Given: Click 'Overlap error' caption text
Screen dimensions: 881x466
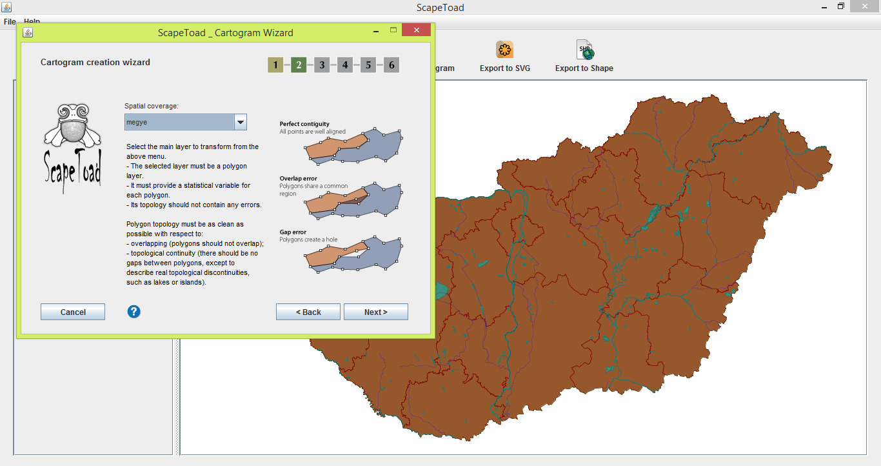Looking at the screenshot, I should click(x=299, y=178).
